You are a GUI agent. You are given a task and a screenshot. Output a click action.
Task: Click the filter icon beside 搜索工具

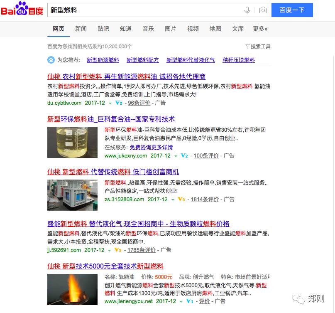[x=247, y=47]
